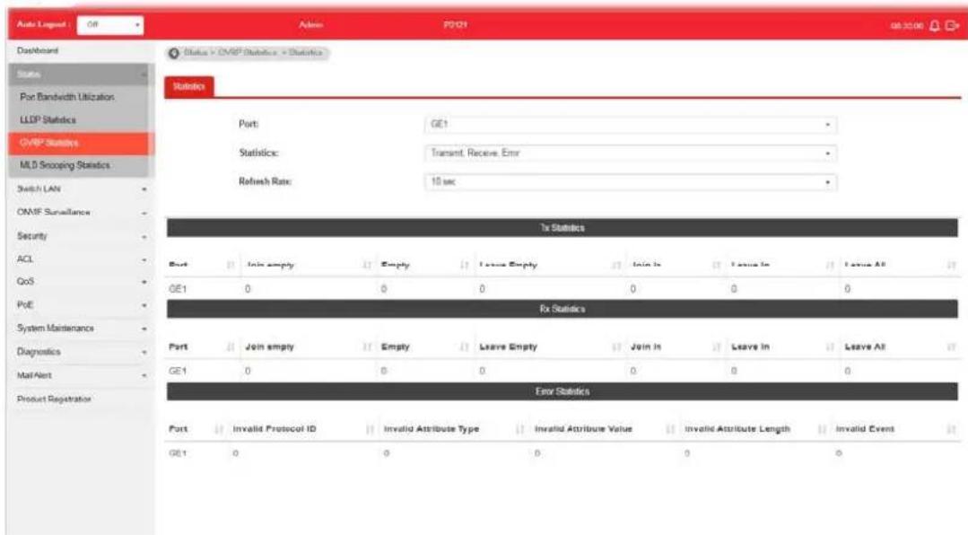Viewport: 968px width, 535px height.
Task: Click the Status breadcrumb path
Action: pos(195,53)
